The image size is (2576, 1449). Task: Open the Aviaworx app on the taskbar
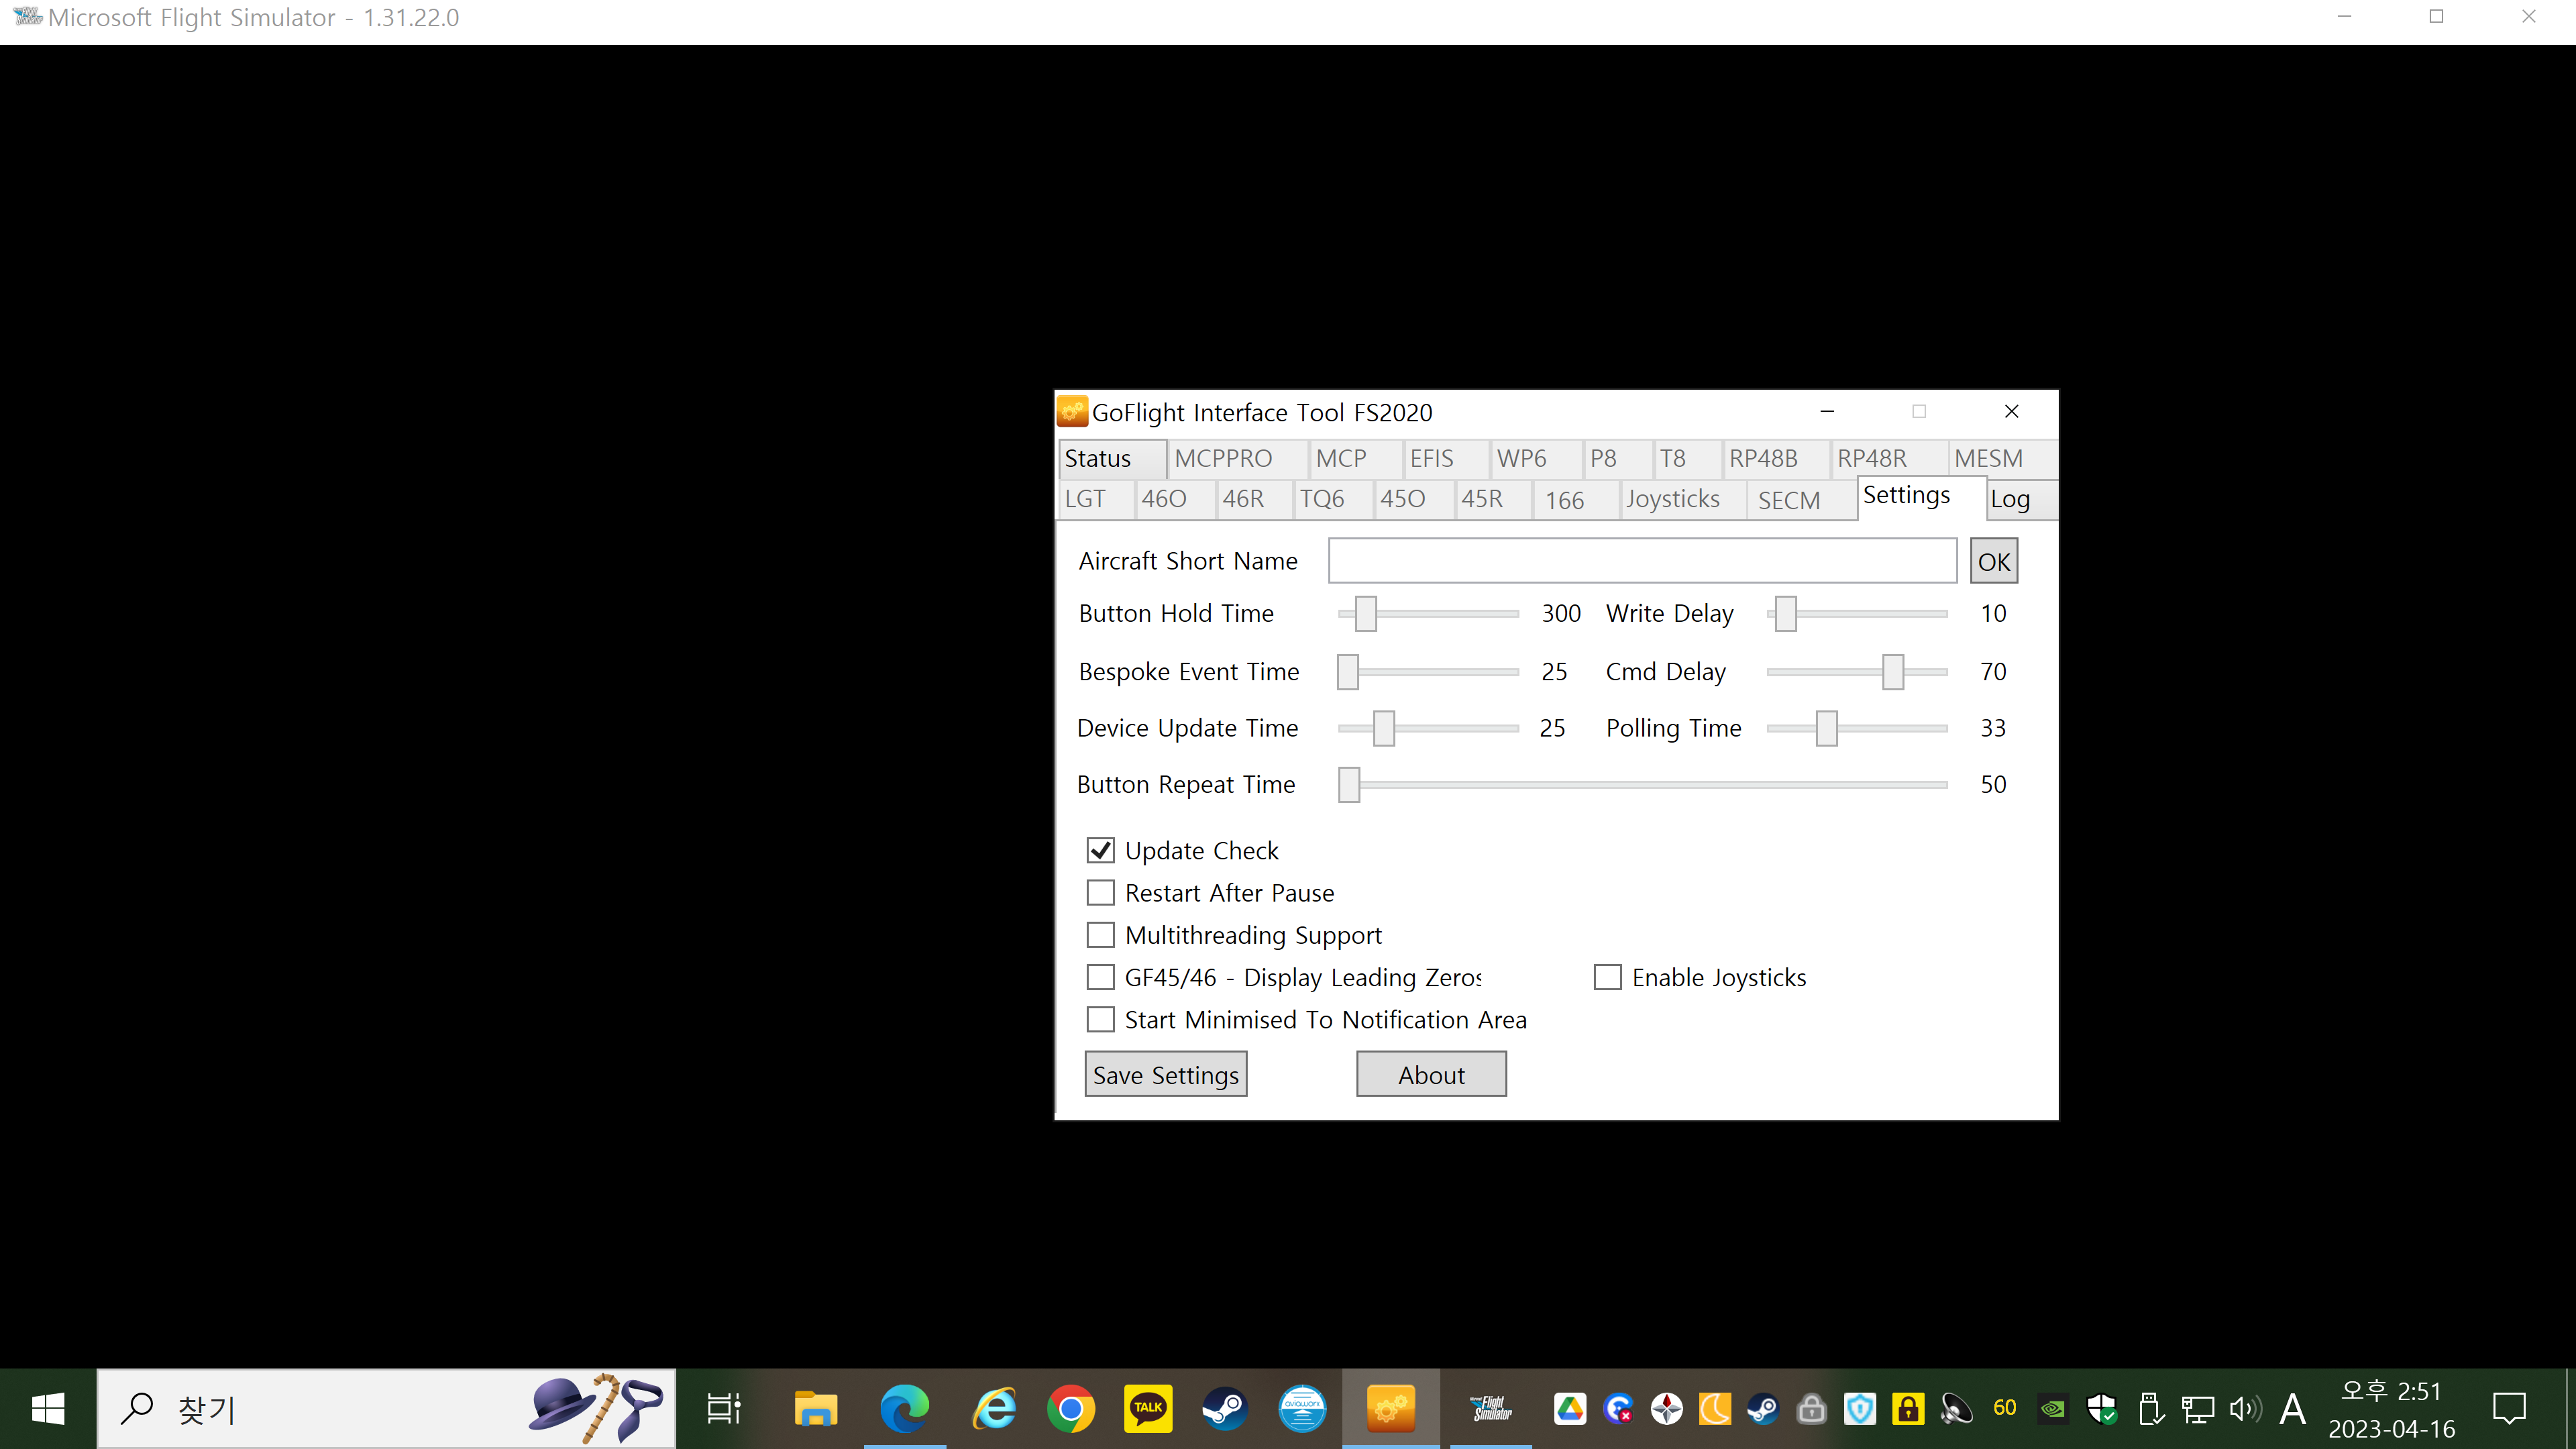[x=1302, y=1409]
